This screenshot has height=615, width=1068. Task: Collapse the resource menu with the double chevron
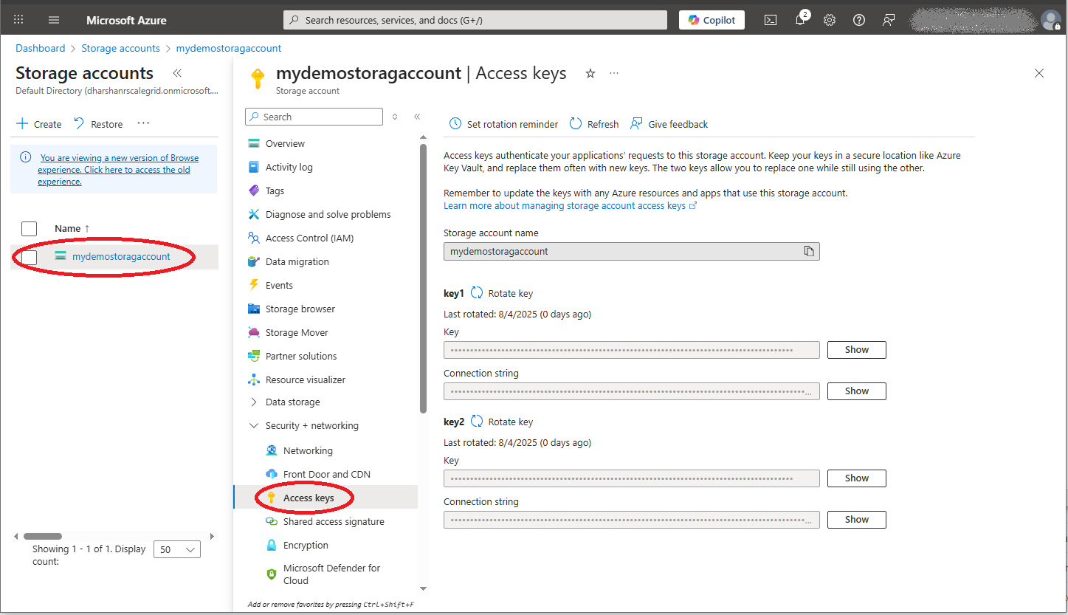[x=417, y=117]
